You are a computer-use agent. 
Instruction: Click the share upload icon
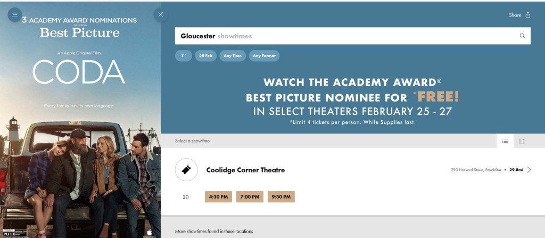tap(528, 15)
